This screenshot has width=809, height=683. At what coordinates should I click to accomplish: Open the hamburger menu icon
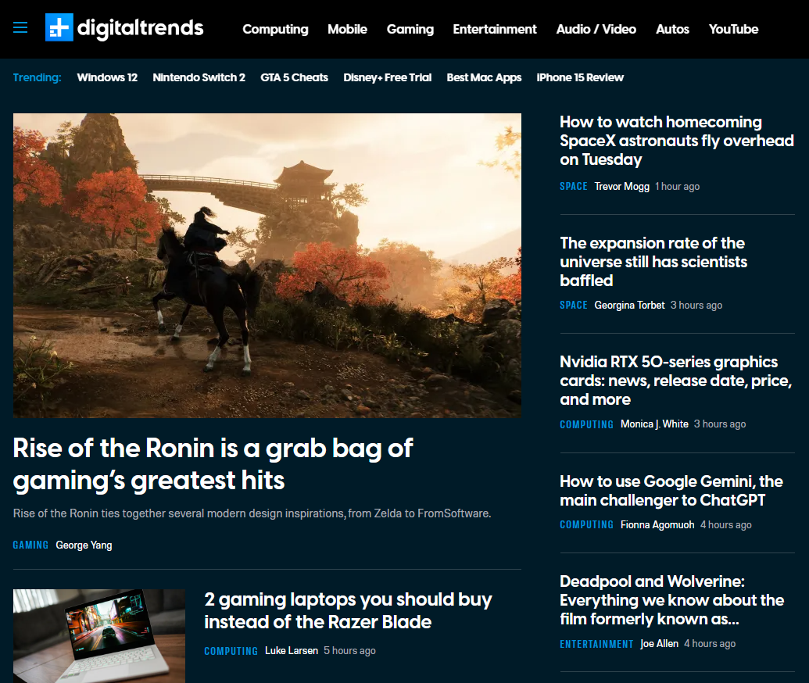[20, 28]
